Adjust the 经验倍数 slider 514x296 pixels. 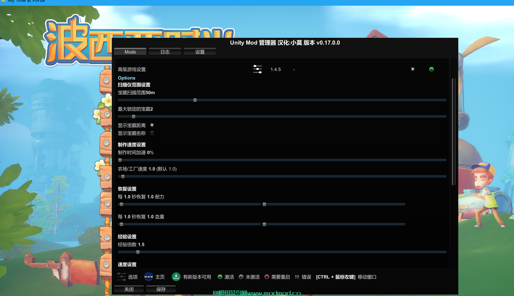tap(138, 252)
